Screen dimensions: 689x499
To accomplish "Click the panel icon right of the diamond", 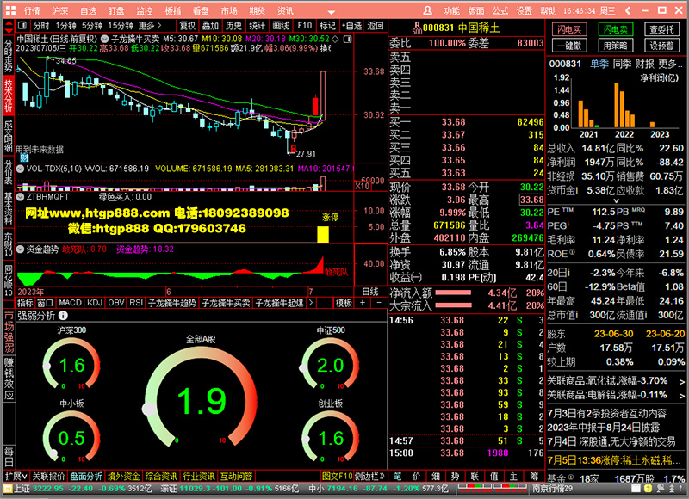I will 347,39.
